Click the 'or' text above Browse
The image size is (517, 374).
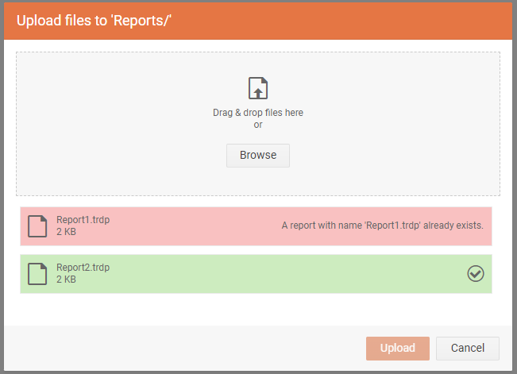[x=257, y=125]
